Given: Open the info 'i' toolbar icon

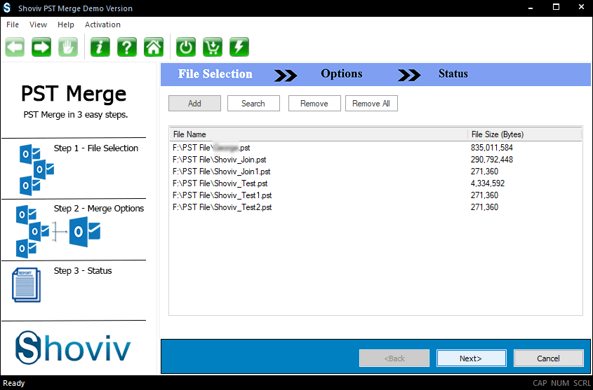Looking at the screenshot, I should click(100, 47).
